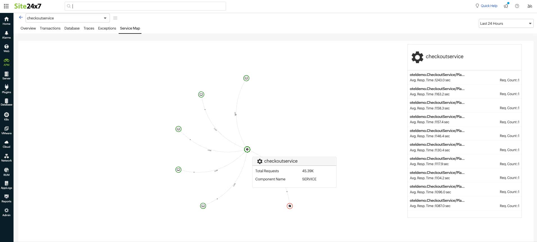The width and height of the screenshot is (537, 242).
Task: Open the hamburger options menu beside dropdown
Action: tap(115, 18)
